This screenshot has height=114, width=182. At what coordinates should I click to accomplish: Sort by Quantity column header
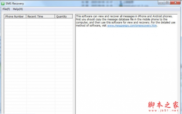64,16
